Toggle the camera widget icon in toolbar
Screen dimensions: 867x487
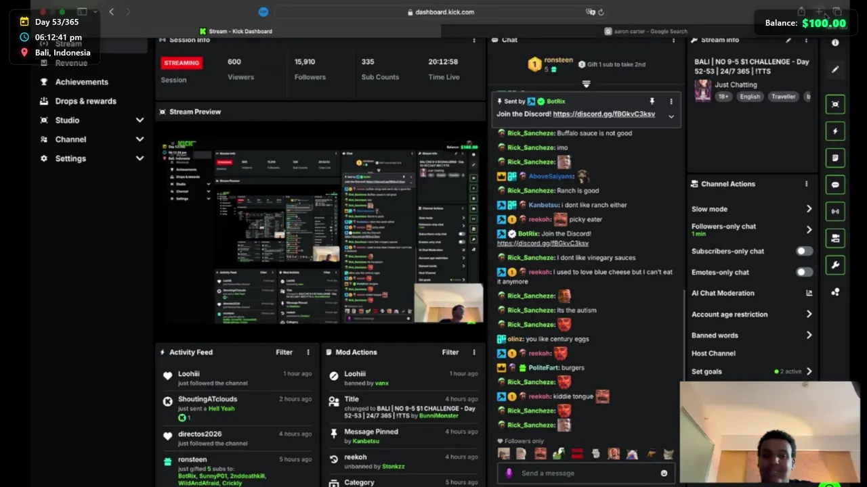(835, 238)
